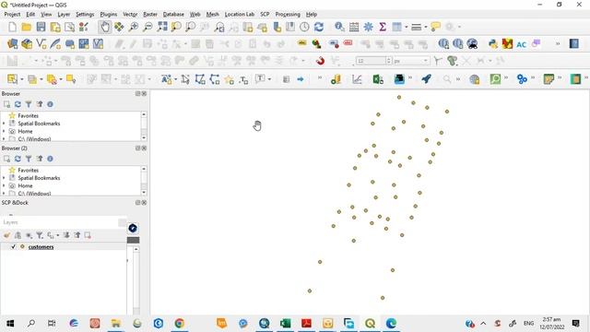Expand Spatial Bookmarks in first Browser panel
Viewport: 590px width, 332px height.
(x=4, y=124)
